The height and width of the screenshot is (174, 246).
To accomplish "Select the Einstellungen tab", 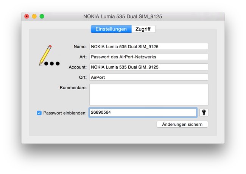I will [x=111, y=29].
